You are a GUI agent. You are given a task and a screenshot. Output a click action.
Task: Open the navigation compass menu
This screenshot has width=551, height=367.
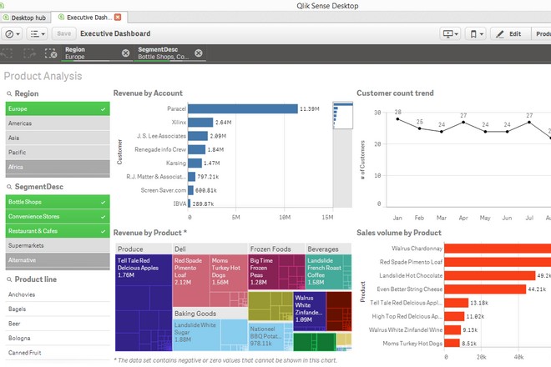13,33
